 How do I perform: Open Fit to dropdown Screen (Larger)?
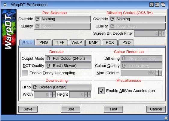pos(61,87)
